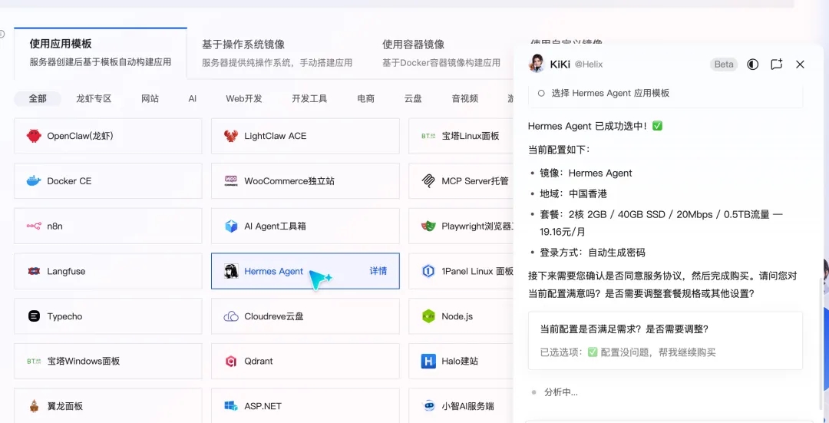Viewport: 829px width, 423px height.
Task: Select the 音视频 category filter
Action: coord(464,99)
